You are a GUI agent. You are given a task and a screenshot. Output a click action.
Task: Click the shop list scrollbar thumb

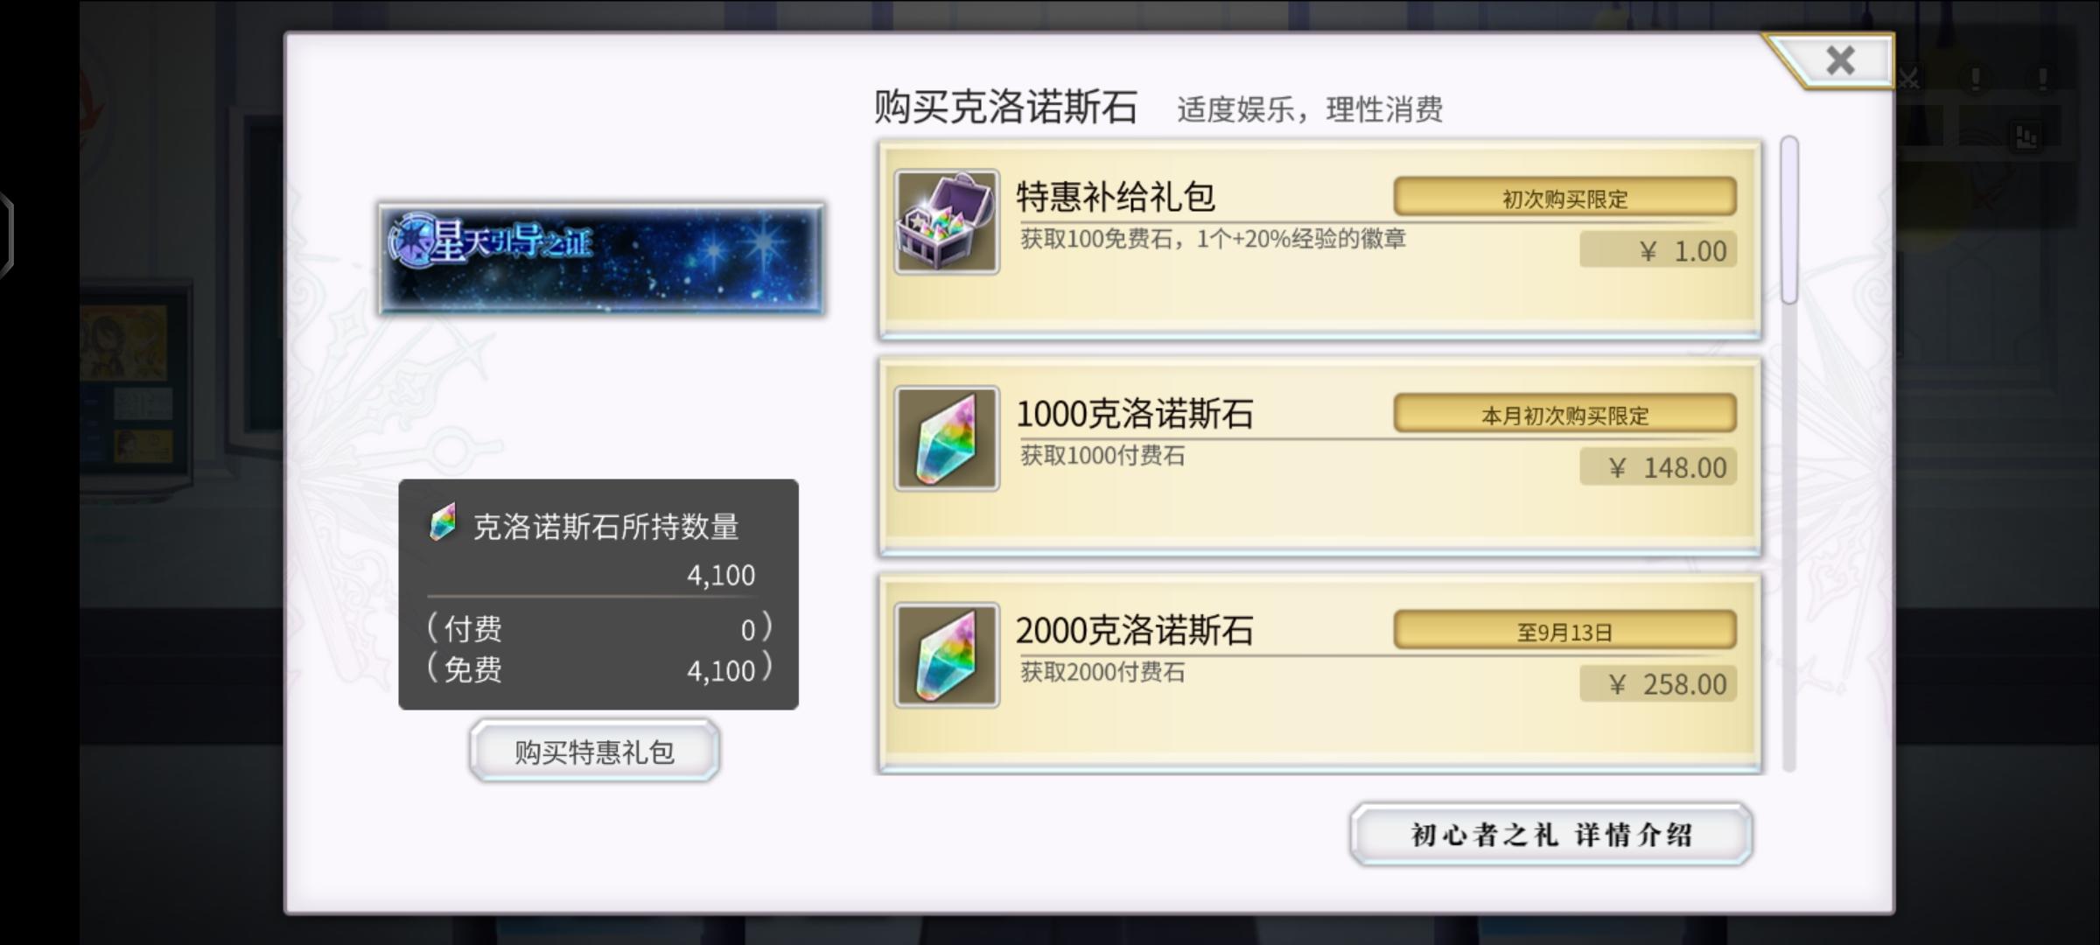click(1789, 220)
